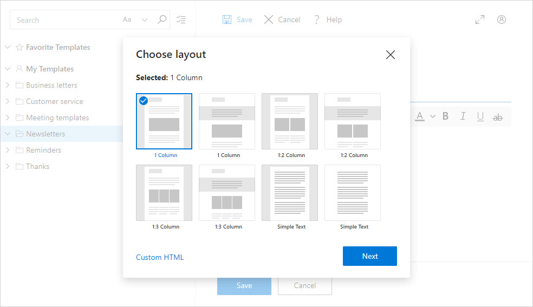Screen dimensions: 533x307
Task: Toggle match case Aa option
Action: point(127,19)
